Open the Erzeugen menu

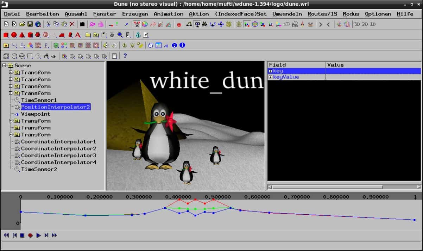tap(135, 14)
